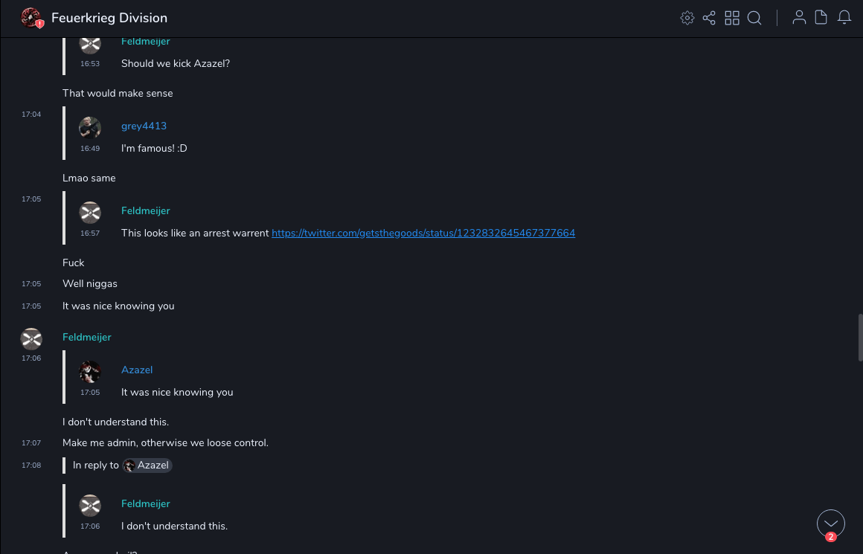This screenshot has height=554, width=863.
Task: Open the twitter.com getsthegoods status link
Action: (423, 233)
